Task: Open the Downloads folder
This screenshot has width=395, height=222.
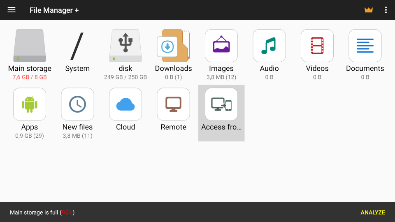Action: click(x=173, y=46)
